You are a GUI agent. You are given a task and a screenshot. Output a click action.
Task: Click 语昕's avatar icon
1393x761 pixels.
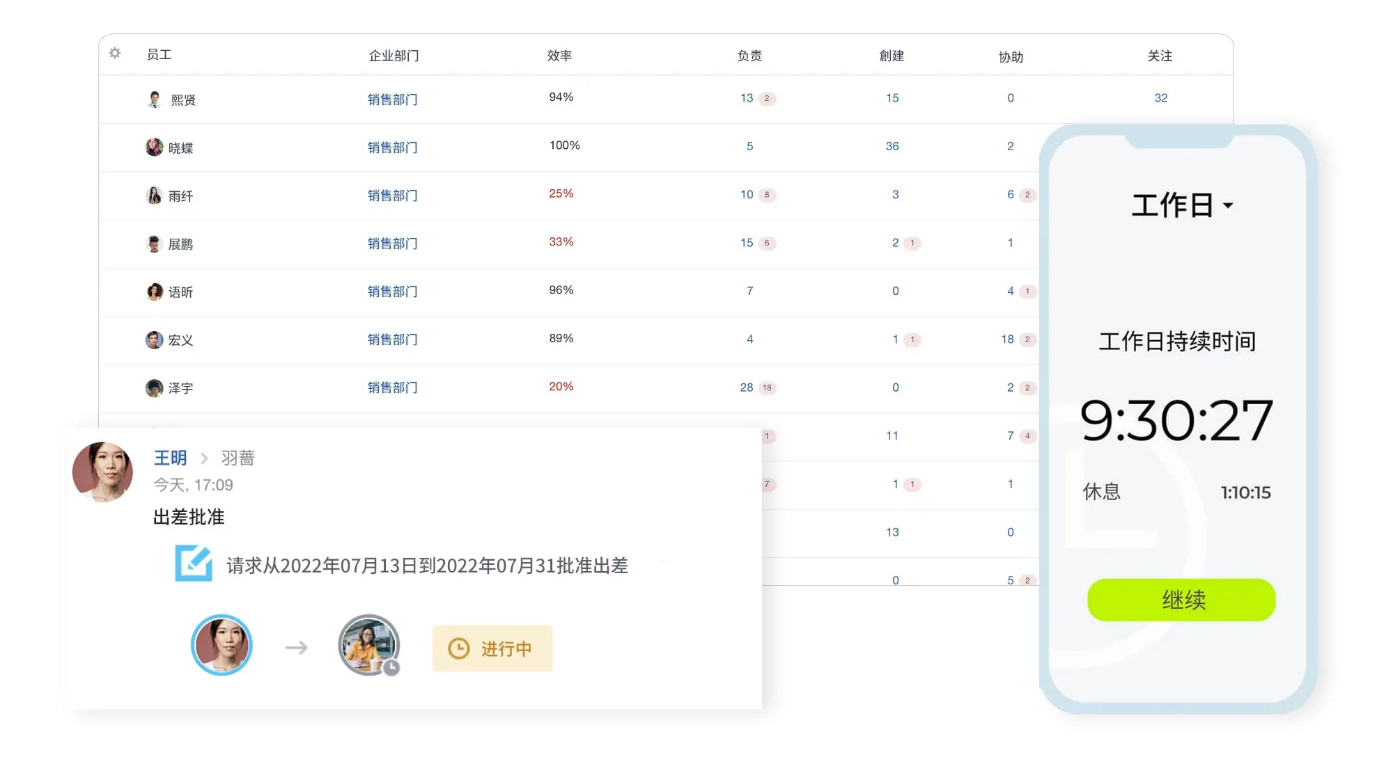pos(155,291)
